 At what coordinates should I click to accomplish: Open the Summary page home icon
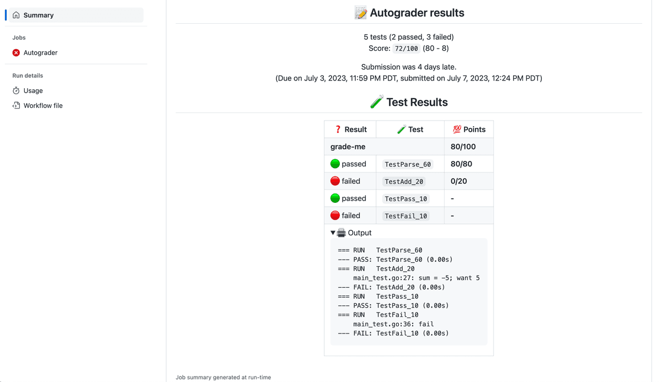pyautogui.click(x=16, y=15)
